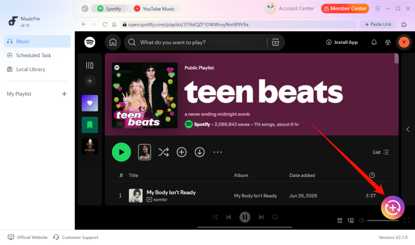Click the playback progress bar

pyautogui.click(x=245, y=227)
